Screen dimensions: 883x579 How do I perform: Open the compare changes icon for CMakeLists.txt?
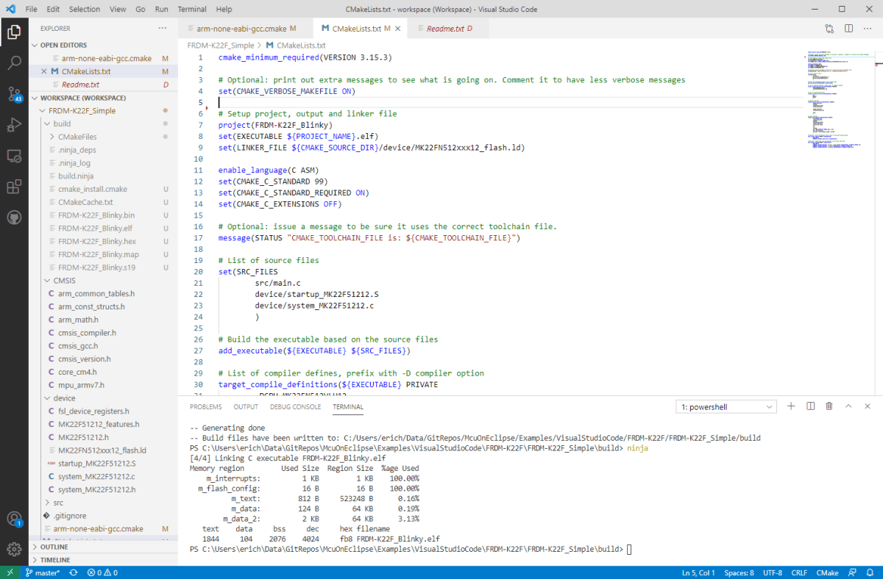coord(829,28)
